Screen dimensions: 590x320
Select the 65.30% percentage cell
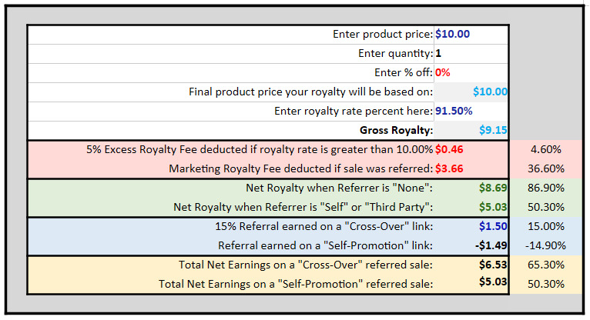[x=545, y=265]
